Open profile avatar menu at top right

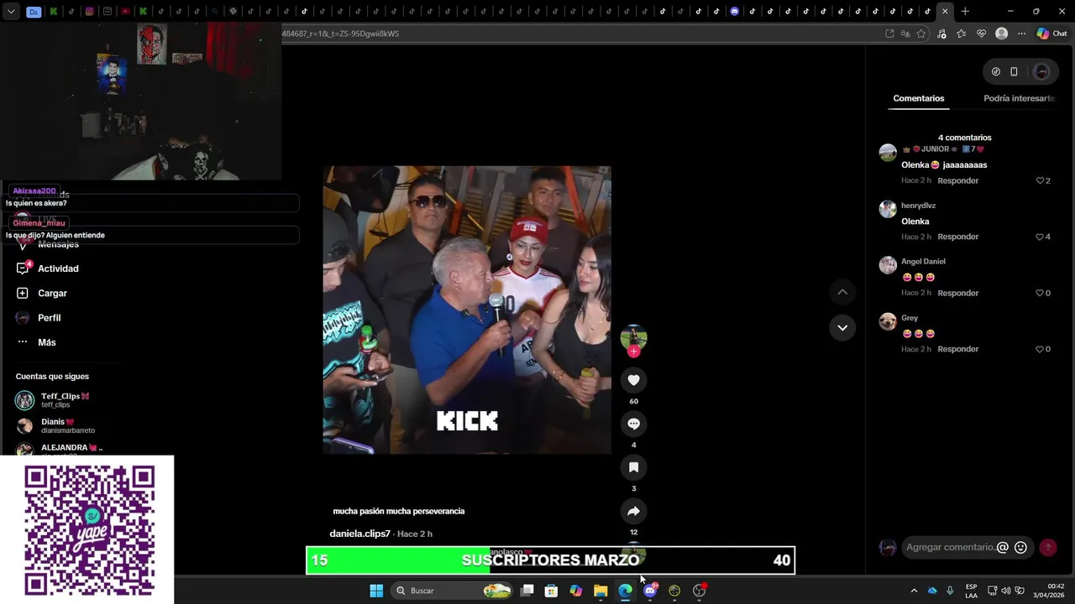coord(1041,72)
